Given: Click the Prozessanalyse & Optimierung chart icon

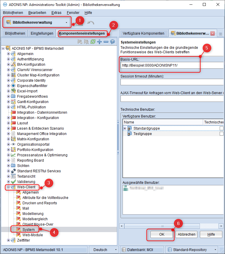Looking at the screenshot, I should coord(13,155).
